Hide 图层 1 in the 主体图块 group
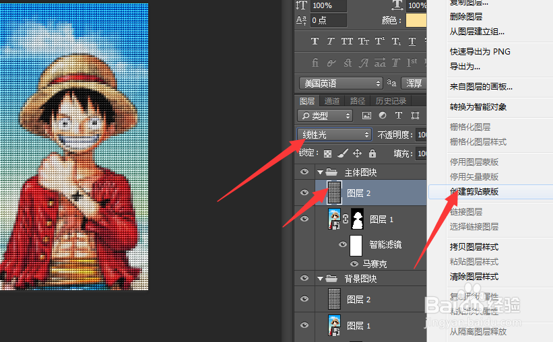 click(304, 219)
